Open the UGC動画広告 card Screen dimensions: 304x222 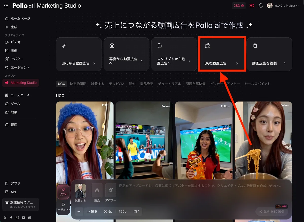point(222,54)
